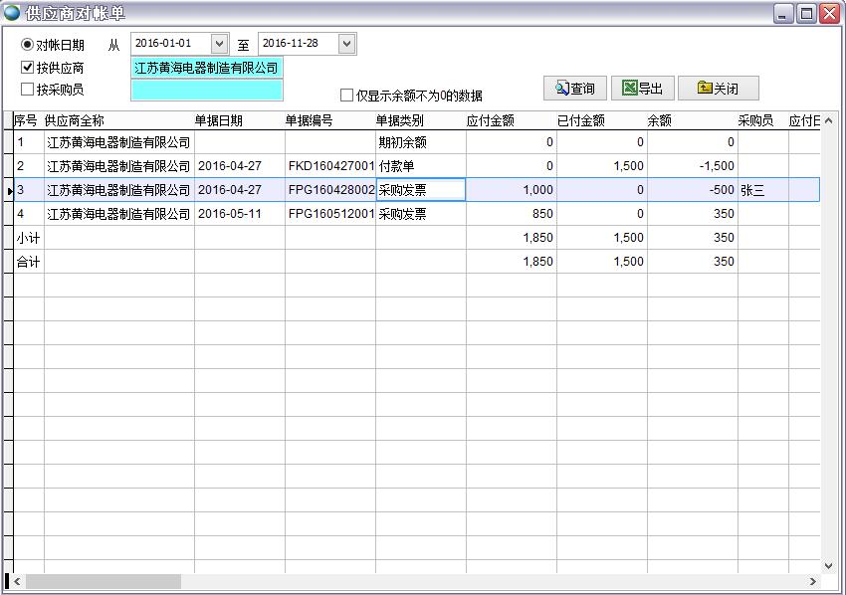Open the start date 2016-01-01 dropdown
The width and height of the screenshot is (846, 595).
pyautogui.click(x=219, y=44)
